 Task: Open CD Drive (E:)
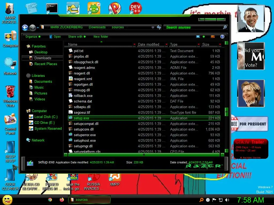[44, 123]
